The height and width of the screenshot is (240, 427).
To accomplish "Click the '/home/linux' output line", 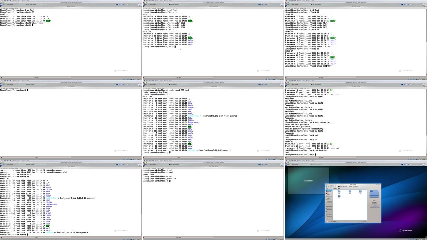I will [x=148, y=174].
